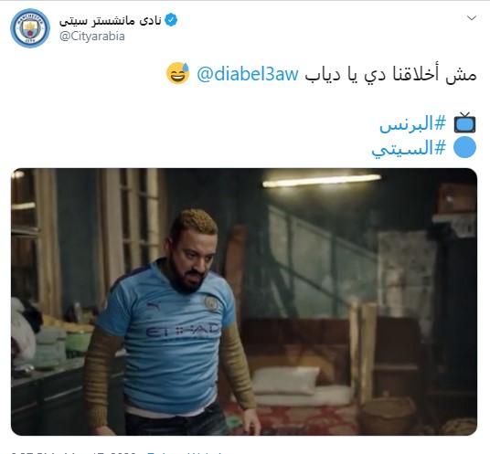Open the @Cityarabia handle link
The image size is (490, 454).
pos(92,37)
